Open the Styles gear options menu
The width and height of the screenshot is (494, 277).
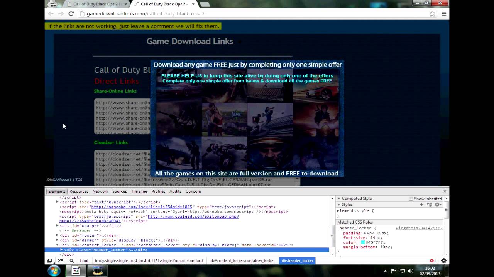[438, 205]
